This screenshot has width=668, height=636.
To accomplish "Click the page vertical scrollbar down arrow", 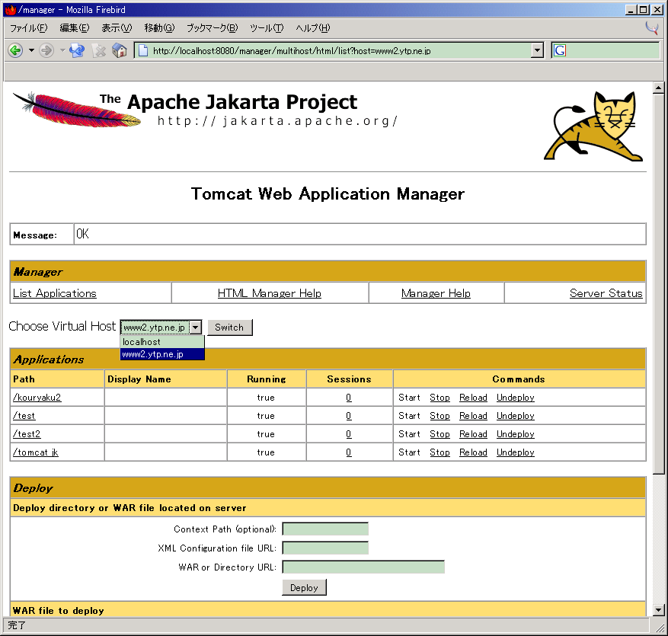I will (658, 609).
